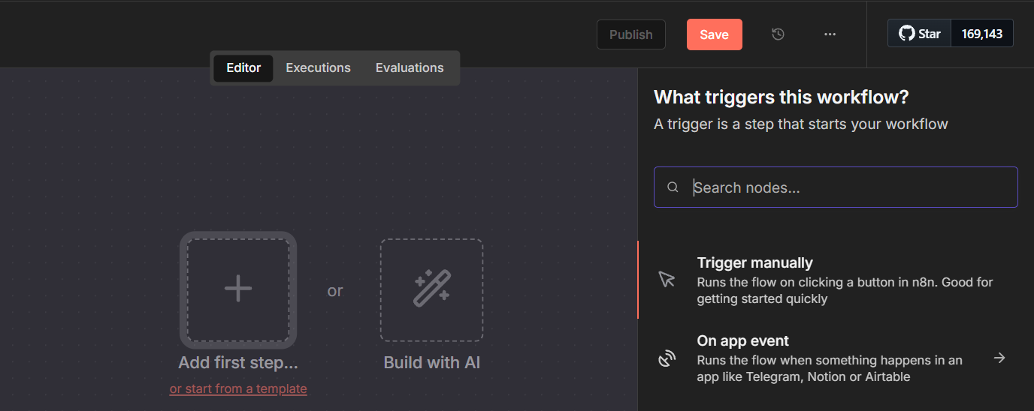Screen dimensions: 1034x411
Task: Click the 169,143 star count
Action: [x=981, y=34]
